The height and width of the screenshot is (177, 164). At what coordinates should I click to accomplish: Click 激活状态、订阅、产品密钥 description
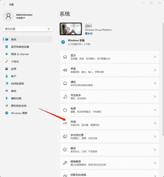point(84,151)
